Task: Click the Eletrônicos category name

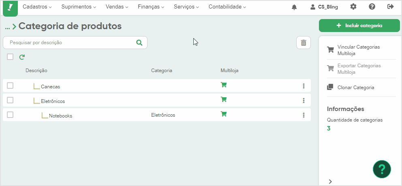Action: point(53,101)
